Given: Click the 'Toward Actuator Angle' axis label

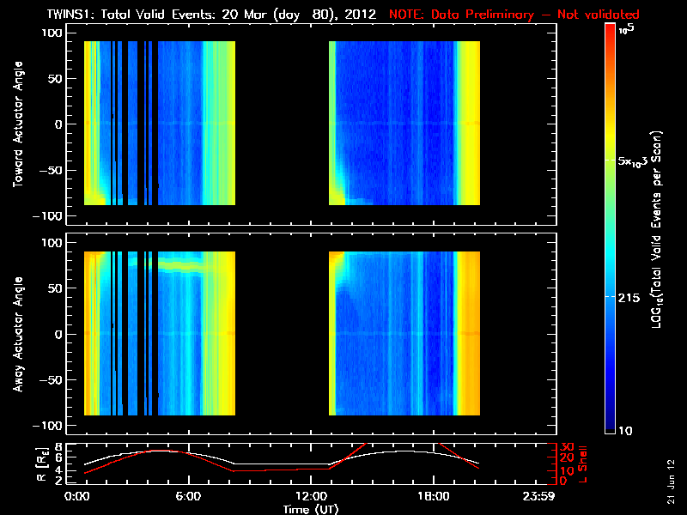Looking at the screenshot, I should 18,124.
